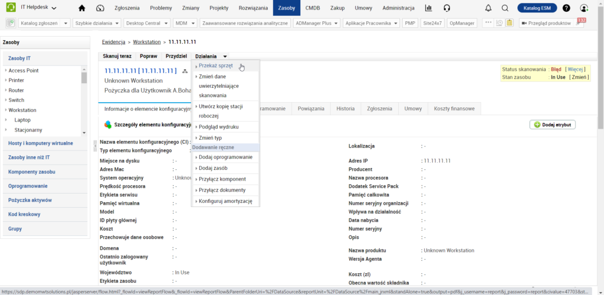This screenshot has width=604, height=295.
Task: Click the headset support icon
Action: 447,8
